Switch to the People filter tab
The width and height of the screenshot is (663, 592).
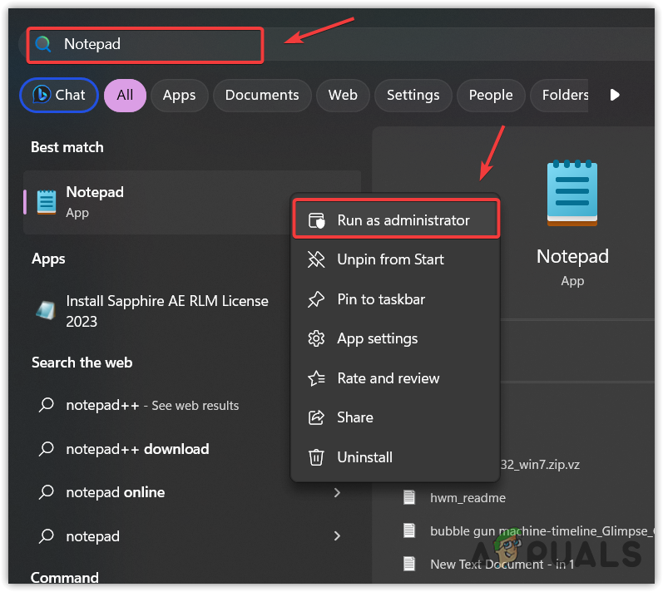491,95
